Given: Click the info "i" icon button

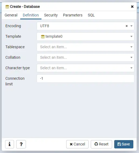Looking at the screenshot, I should point(9,144).
